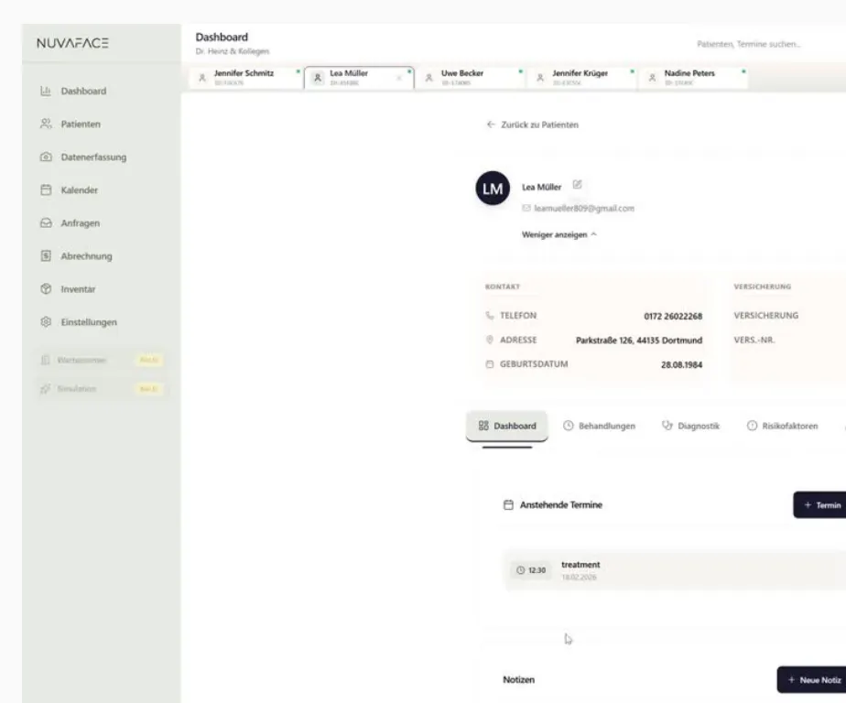Click the LM avatar
The image size is (846, 703).
[492, 189]
